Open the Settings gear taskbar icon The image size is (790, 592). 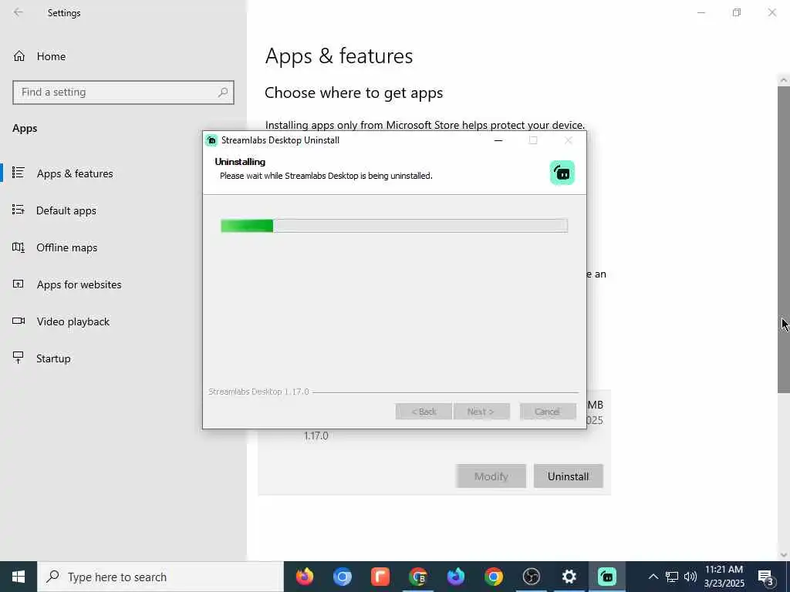pyautogui.click(x=569, y=577)
